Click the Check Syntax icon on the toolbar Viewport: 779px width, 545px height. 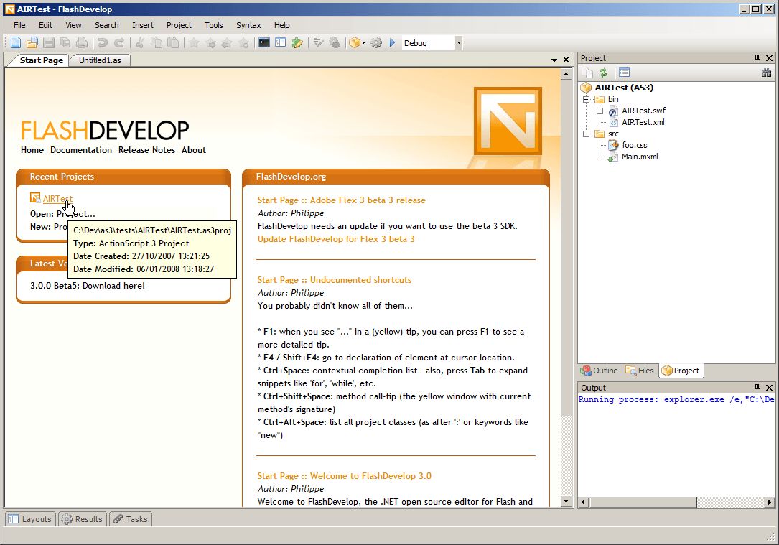[317, 42]
